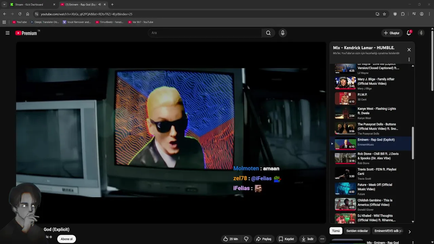This screenshot has height=244, width=434.
Task: Open the extensions puzzle icon
Action: pyautogui.click(x=403, y=14)
